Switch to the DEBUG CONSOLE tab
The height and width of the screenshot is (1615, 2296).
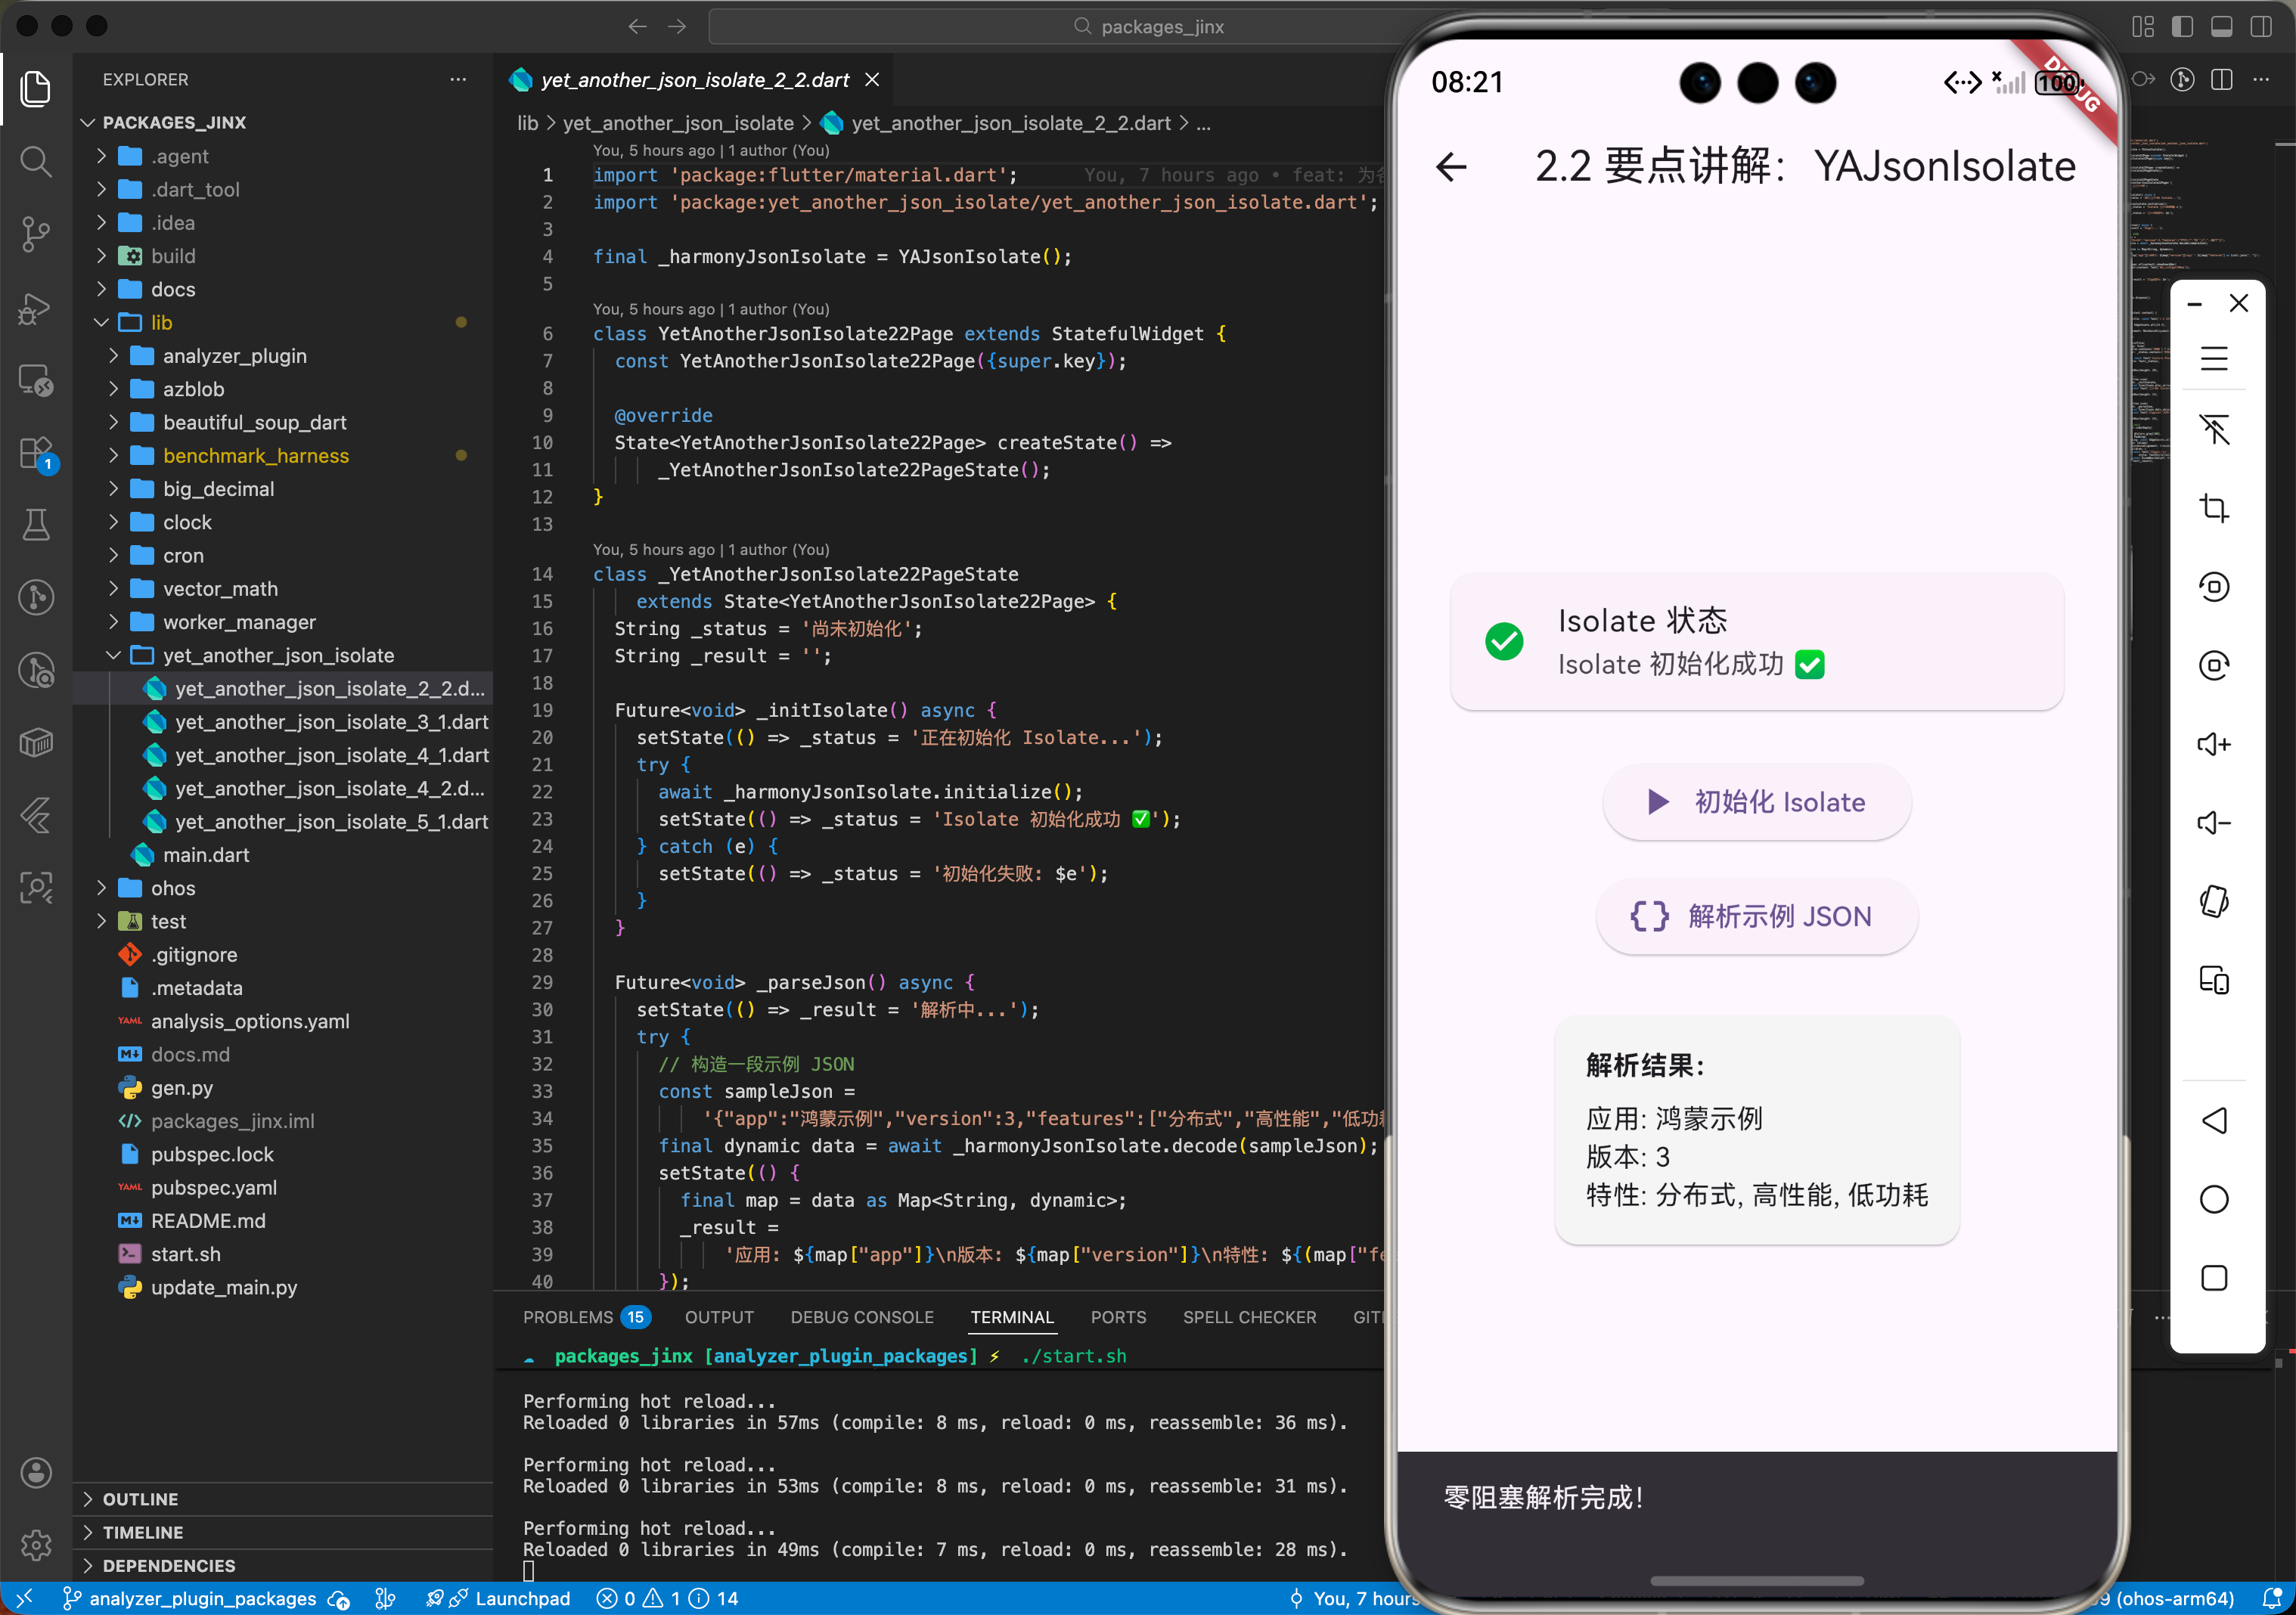861,1317
